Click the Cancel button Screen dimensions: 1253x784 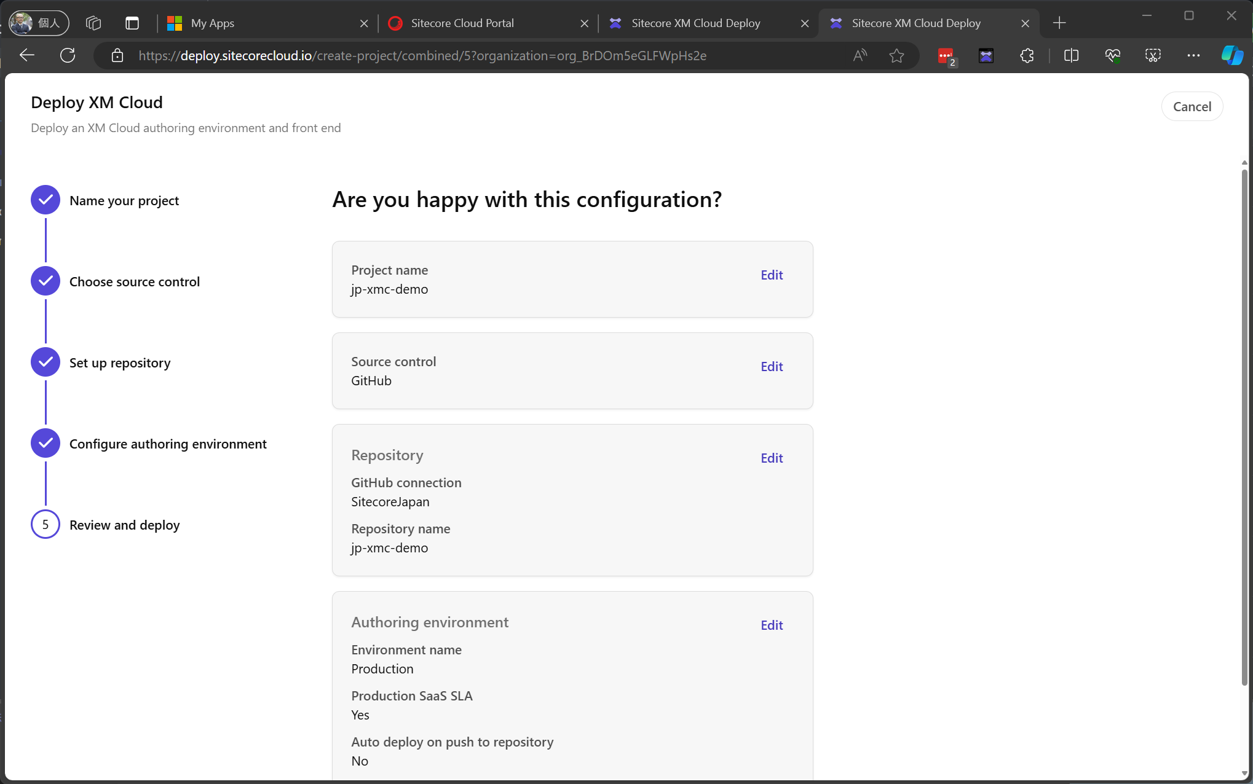[x=1192, y=106]
